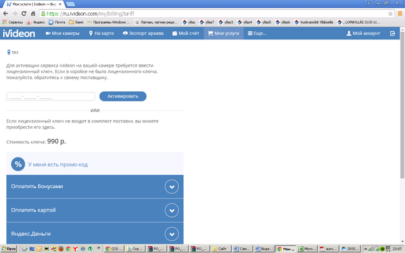The height and width of the screenshot is (253, 405).
Task: Open the Сервисы apps bookmark
Action: point(12,22)
